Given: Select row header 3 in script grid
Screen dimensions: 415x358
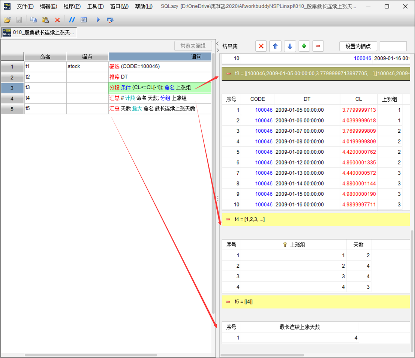Looking at the screenshot, I should 12,88.
